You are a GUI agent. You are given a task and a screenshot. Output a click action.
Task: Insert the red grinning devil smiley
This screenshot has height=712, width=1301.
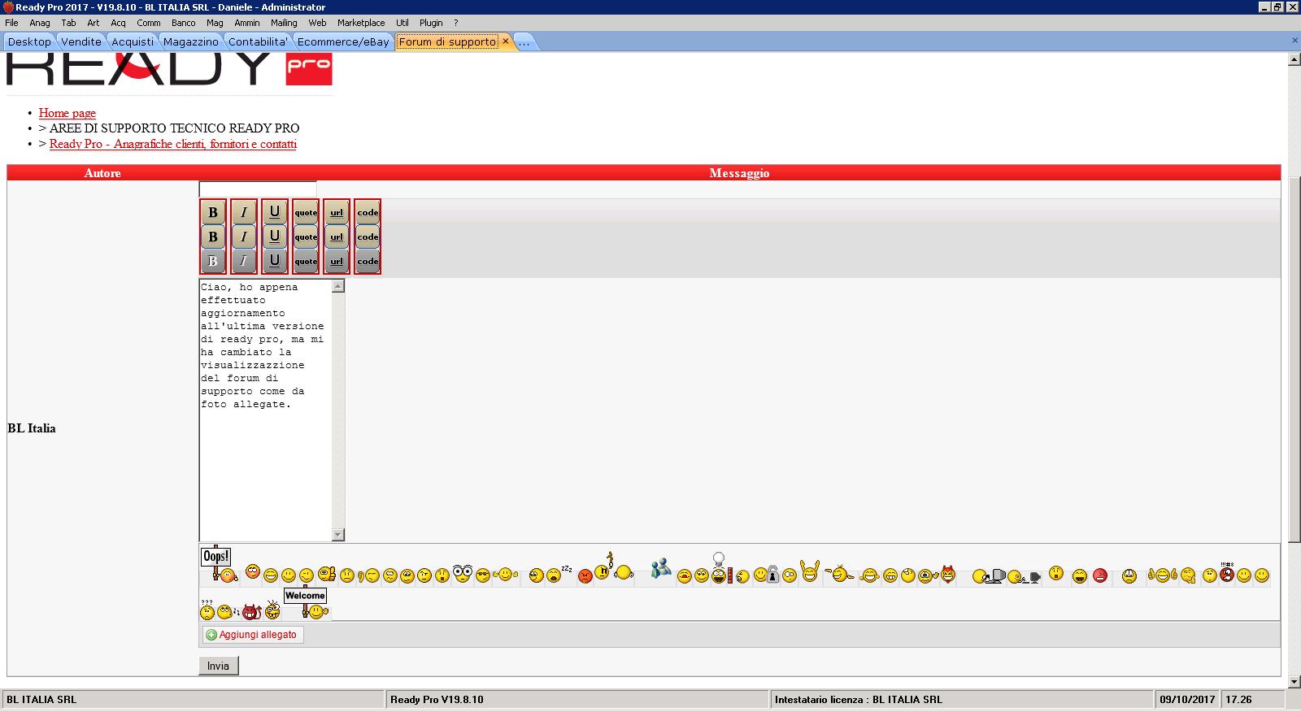click(250, 610)
